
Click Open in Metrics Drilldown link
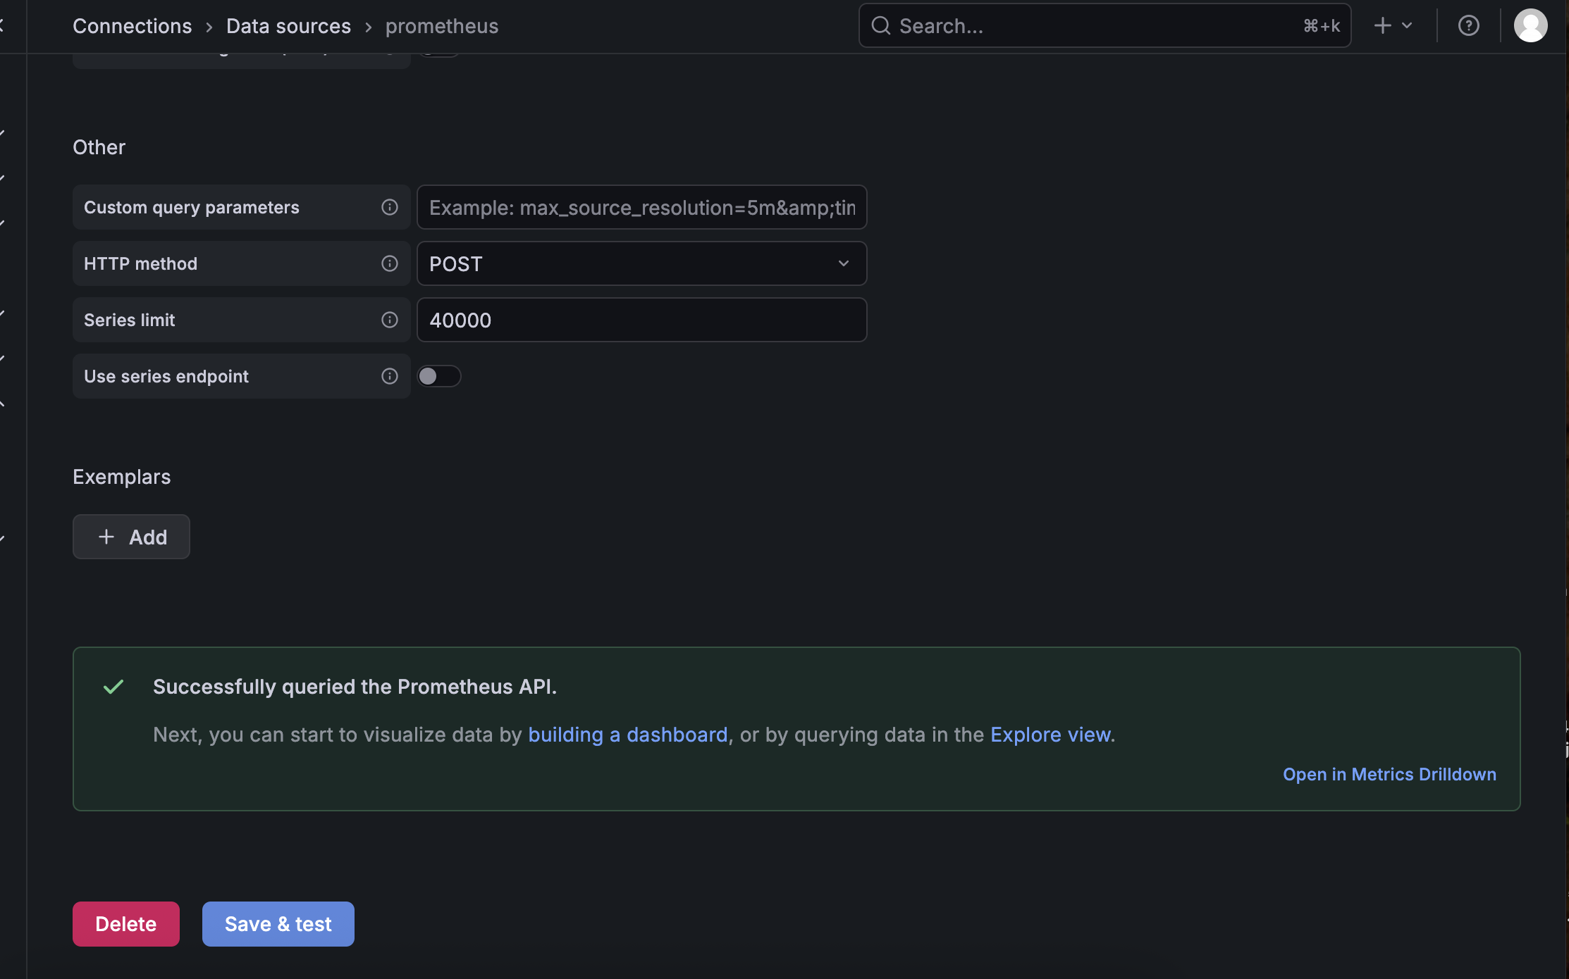coord(1389,774)
